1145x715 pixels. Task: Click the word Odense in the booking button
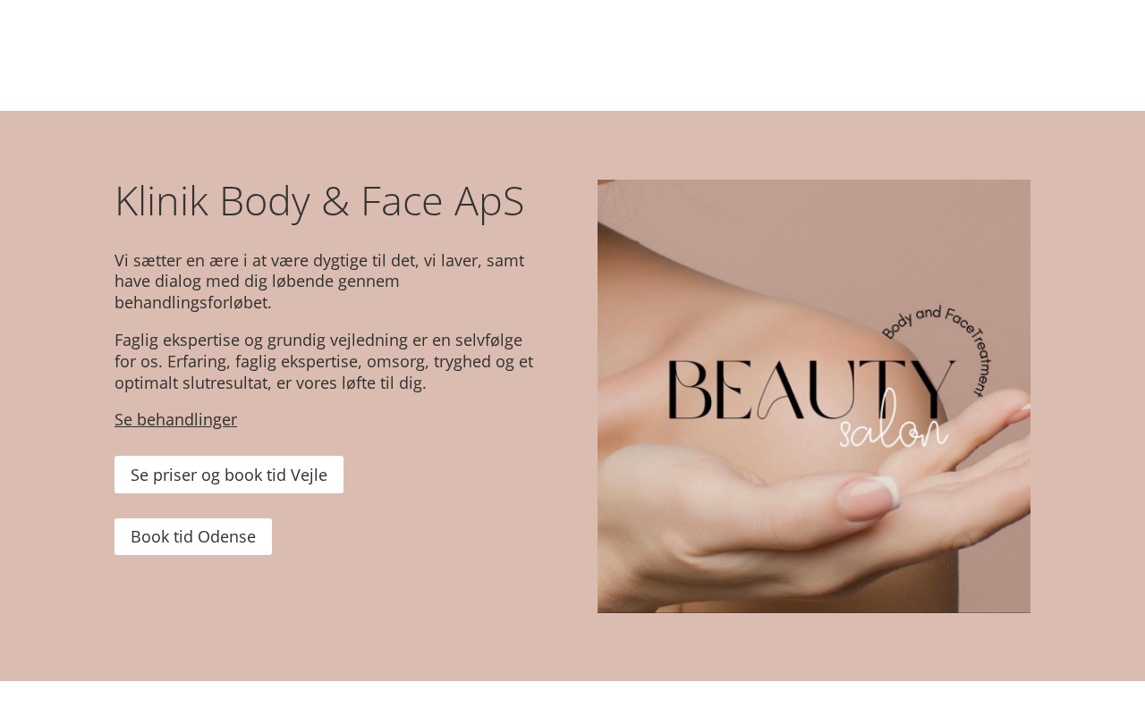[x=226, y=536]
